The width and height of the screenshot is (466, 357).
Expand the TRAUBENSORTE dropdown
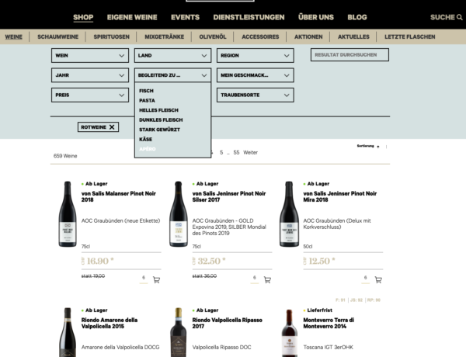[x=256, y=95]
